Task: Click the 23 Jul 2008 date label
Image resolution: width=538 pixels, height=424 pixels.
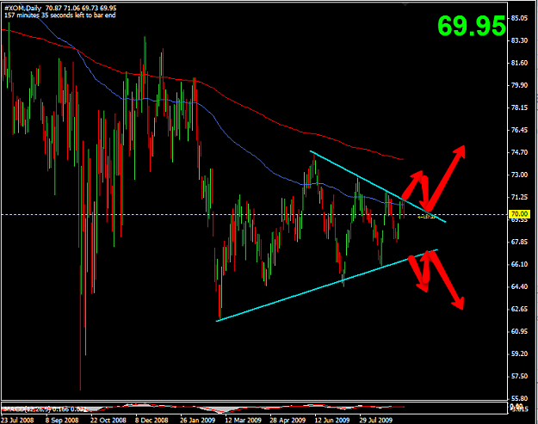Action: [x=17, y=420]
